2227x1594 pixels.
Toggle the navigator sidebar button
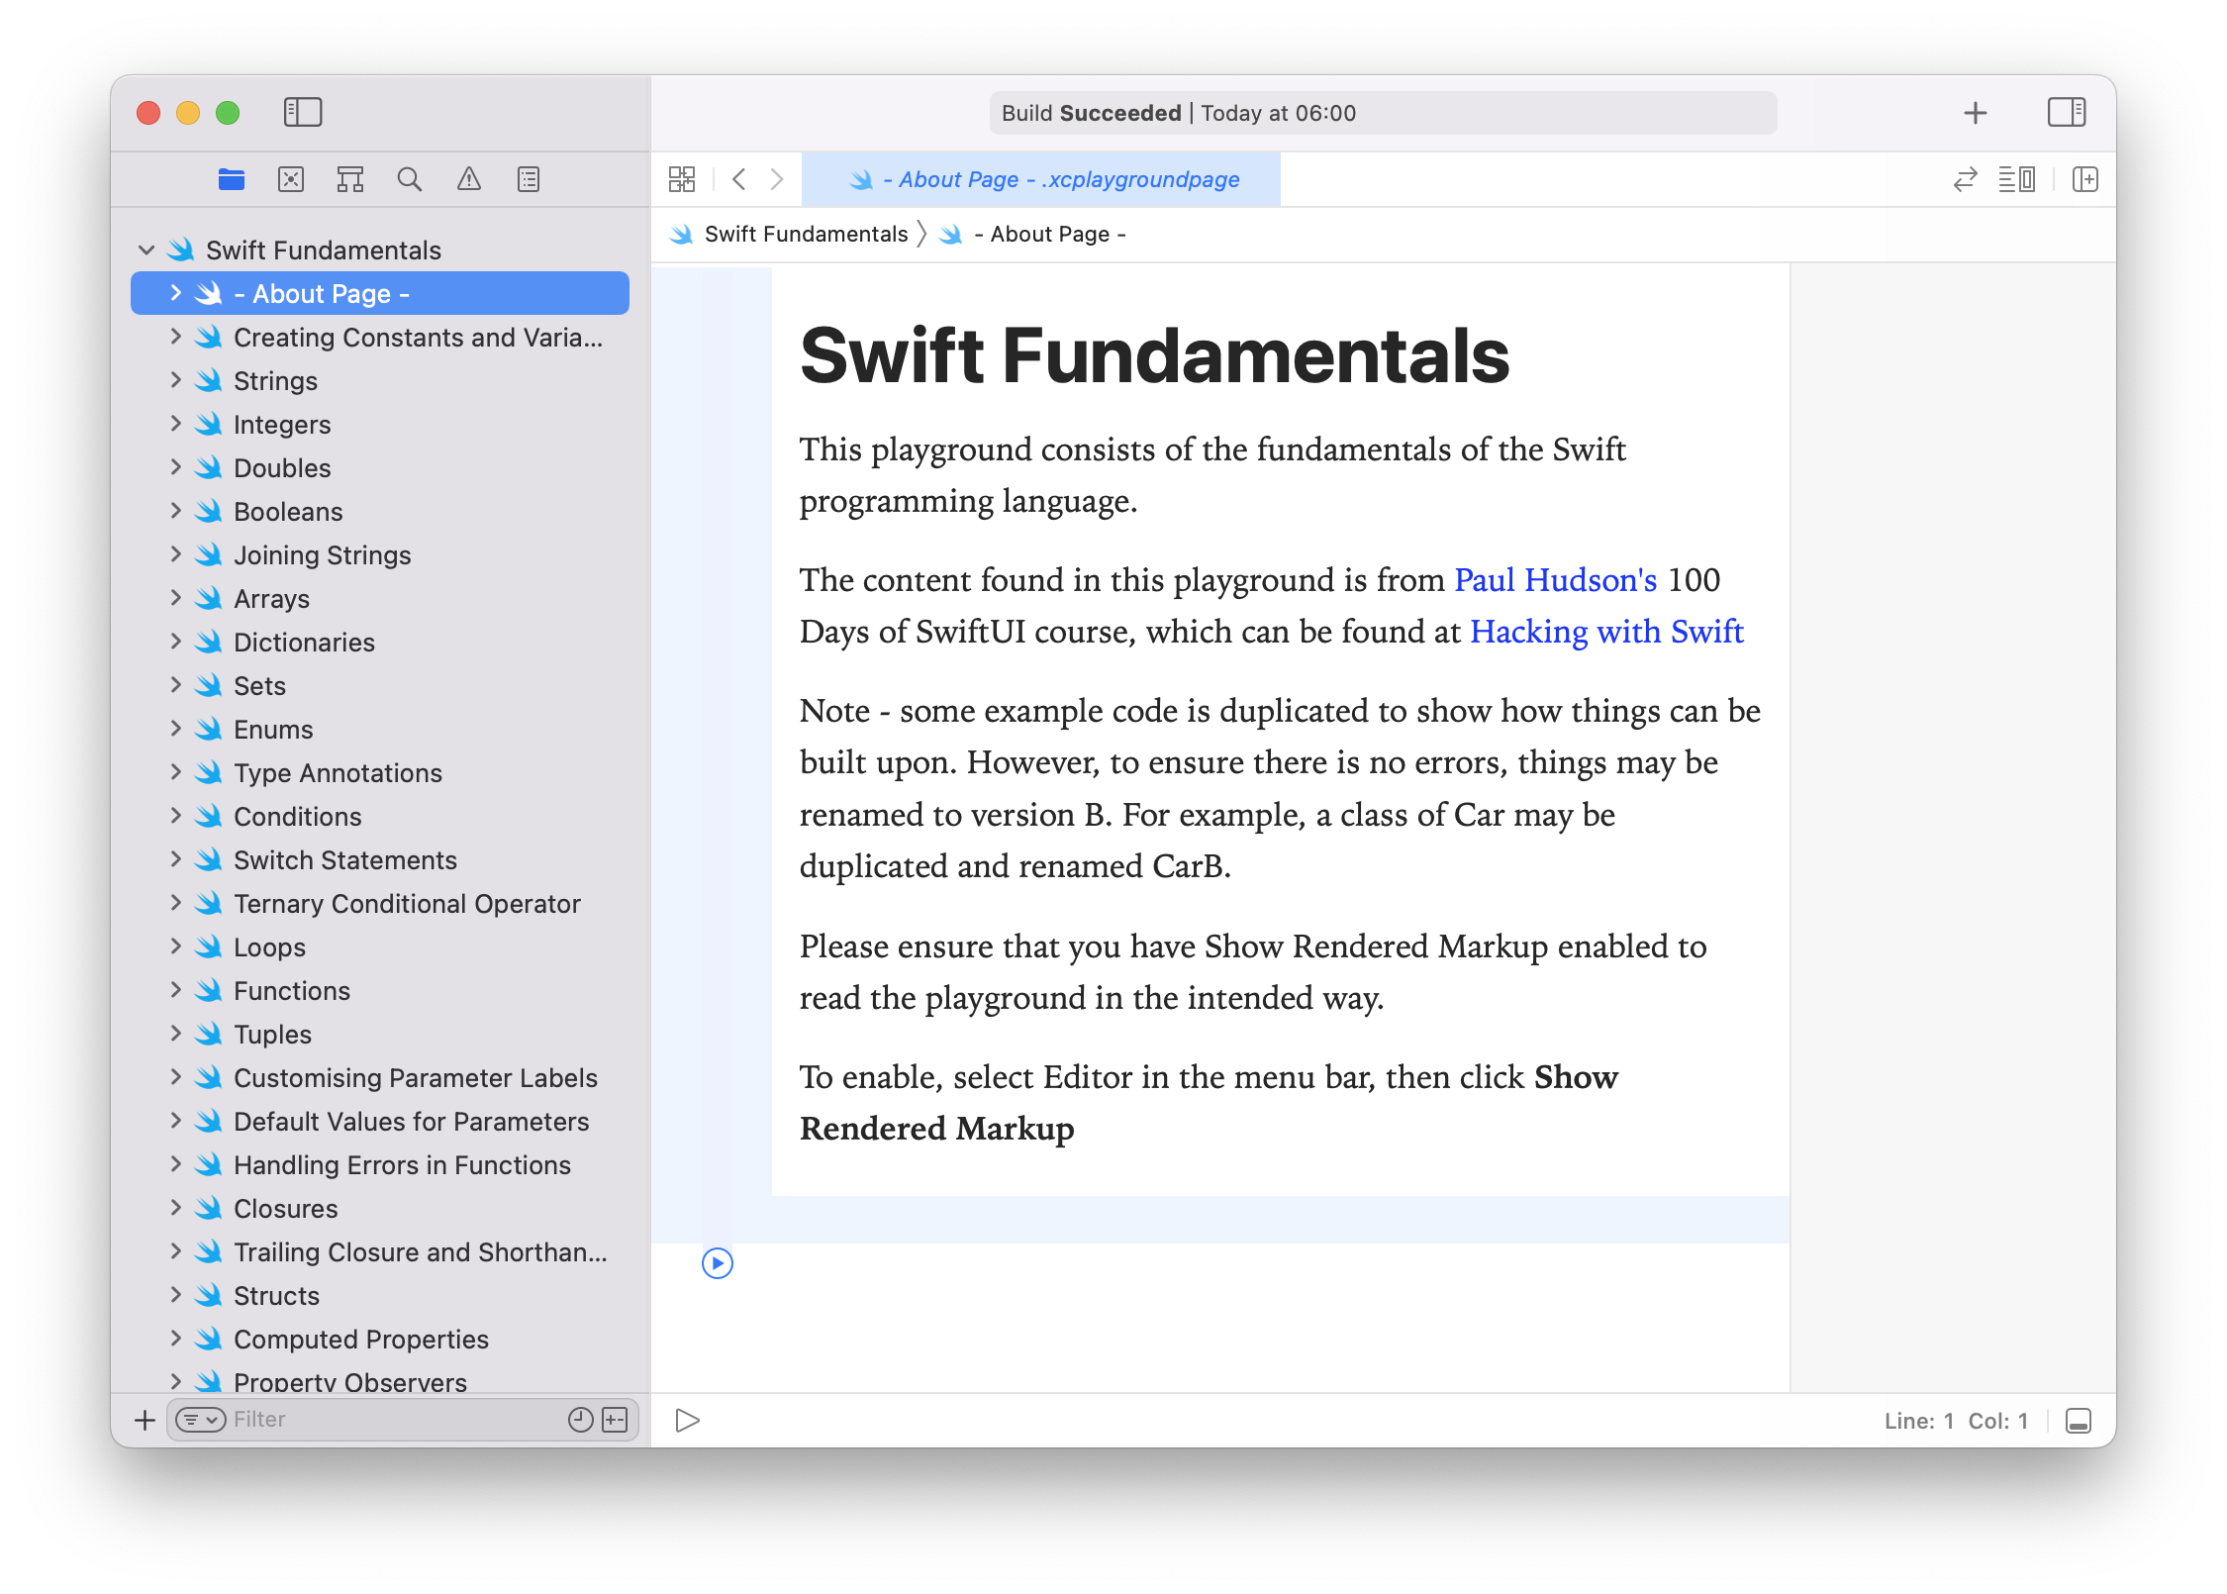(x=303, y=112)
